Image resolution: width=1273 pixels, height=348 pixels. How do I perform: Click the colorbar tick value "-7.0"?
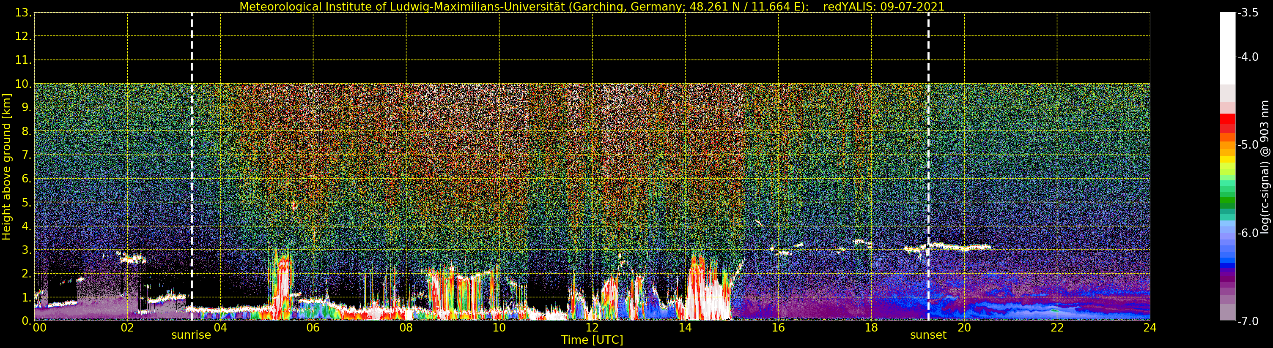(x=1248, y=321)
